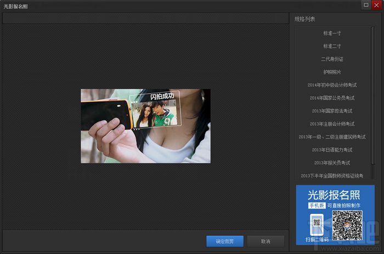The height and width of the screenshot is (254, 384).
Task: Select 2013年注册会计师考试 spec
Action: click(332, 124)
